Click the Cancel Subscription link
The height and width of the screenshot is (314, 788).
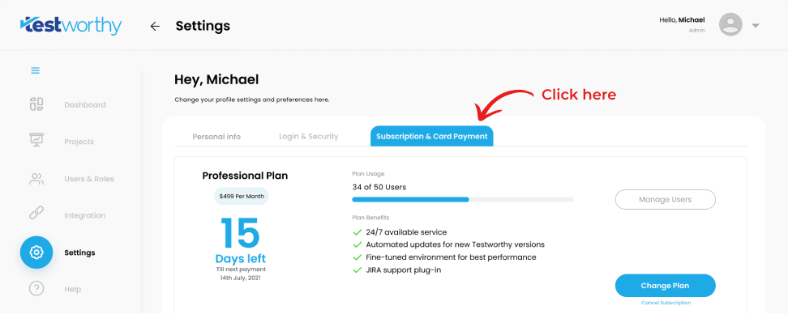click(x=666, y=303)
